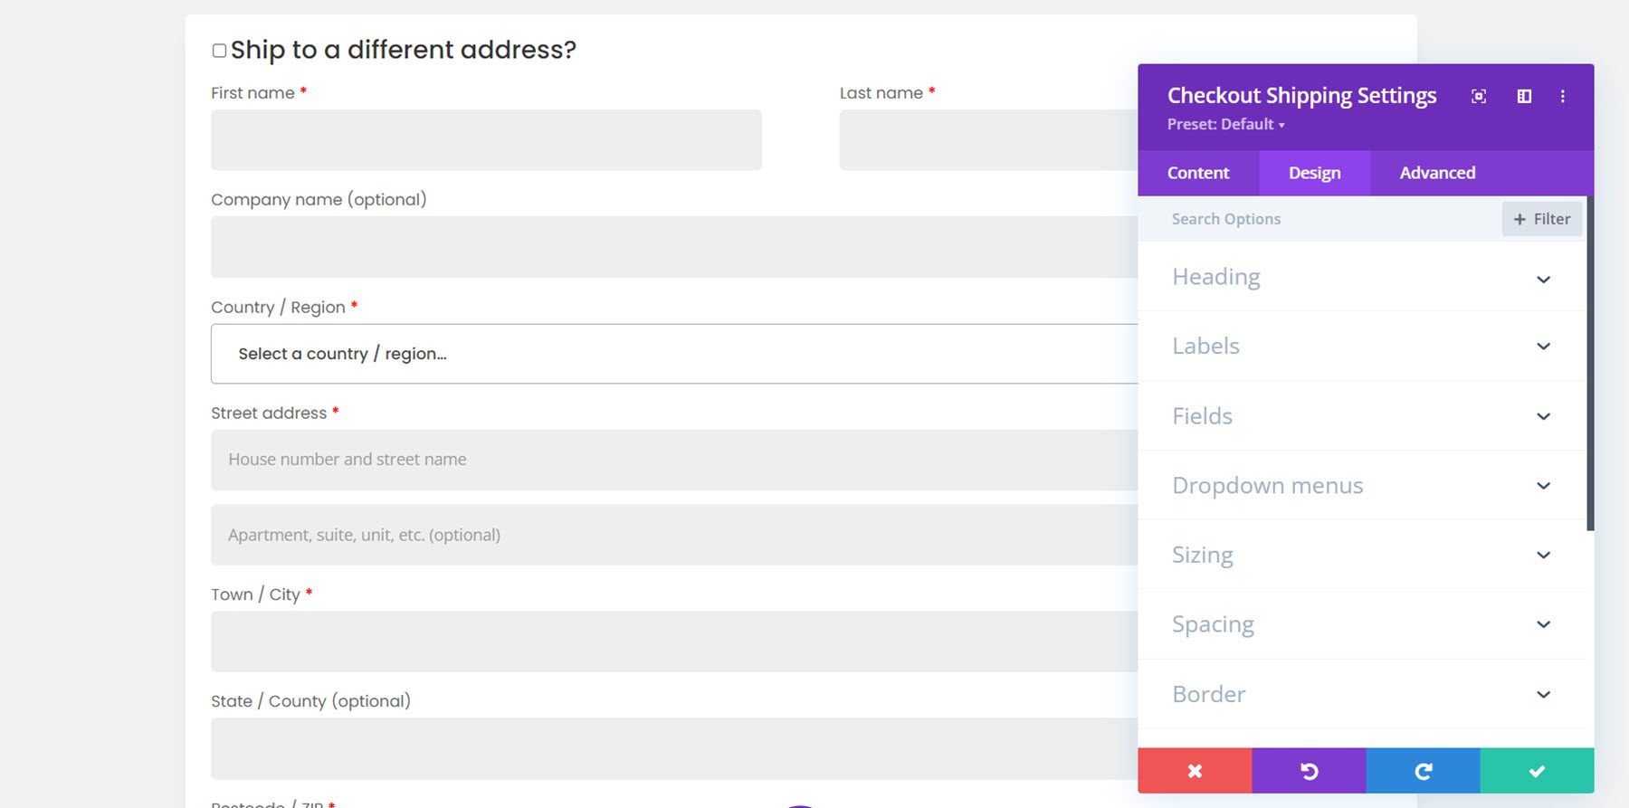This screenshot has width=1629, height=808.
Task: Click the plus Filter button
Action: (1541, 219)
